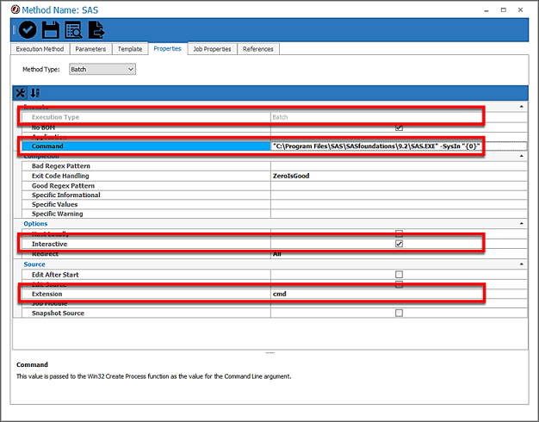Open the search/preview magnifier toolbar icon
539x422 pixels.
pyautogui.click(x=73, y=29)
